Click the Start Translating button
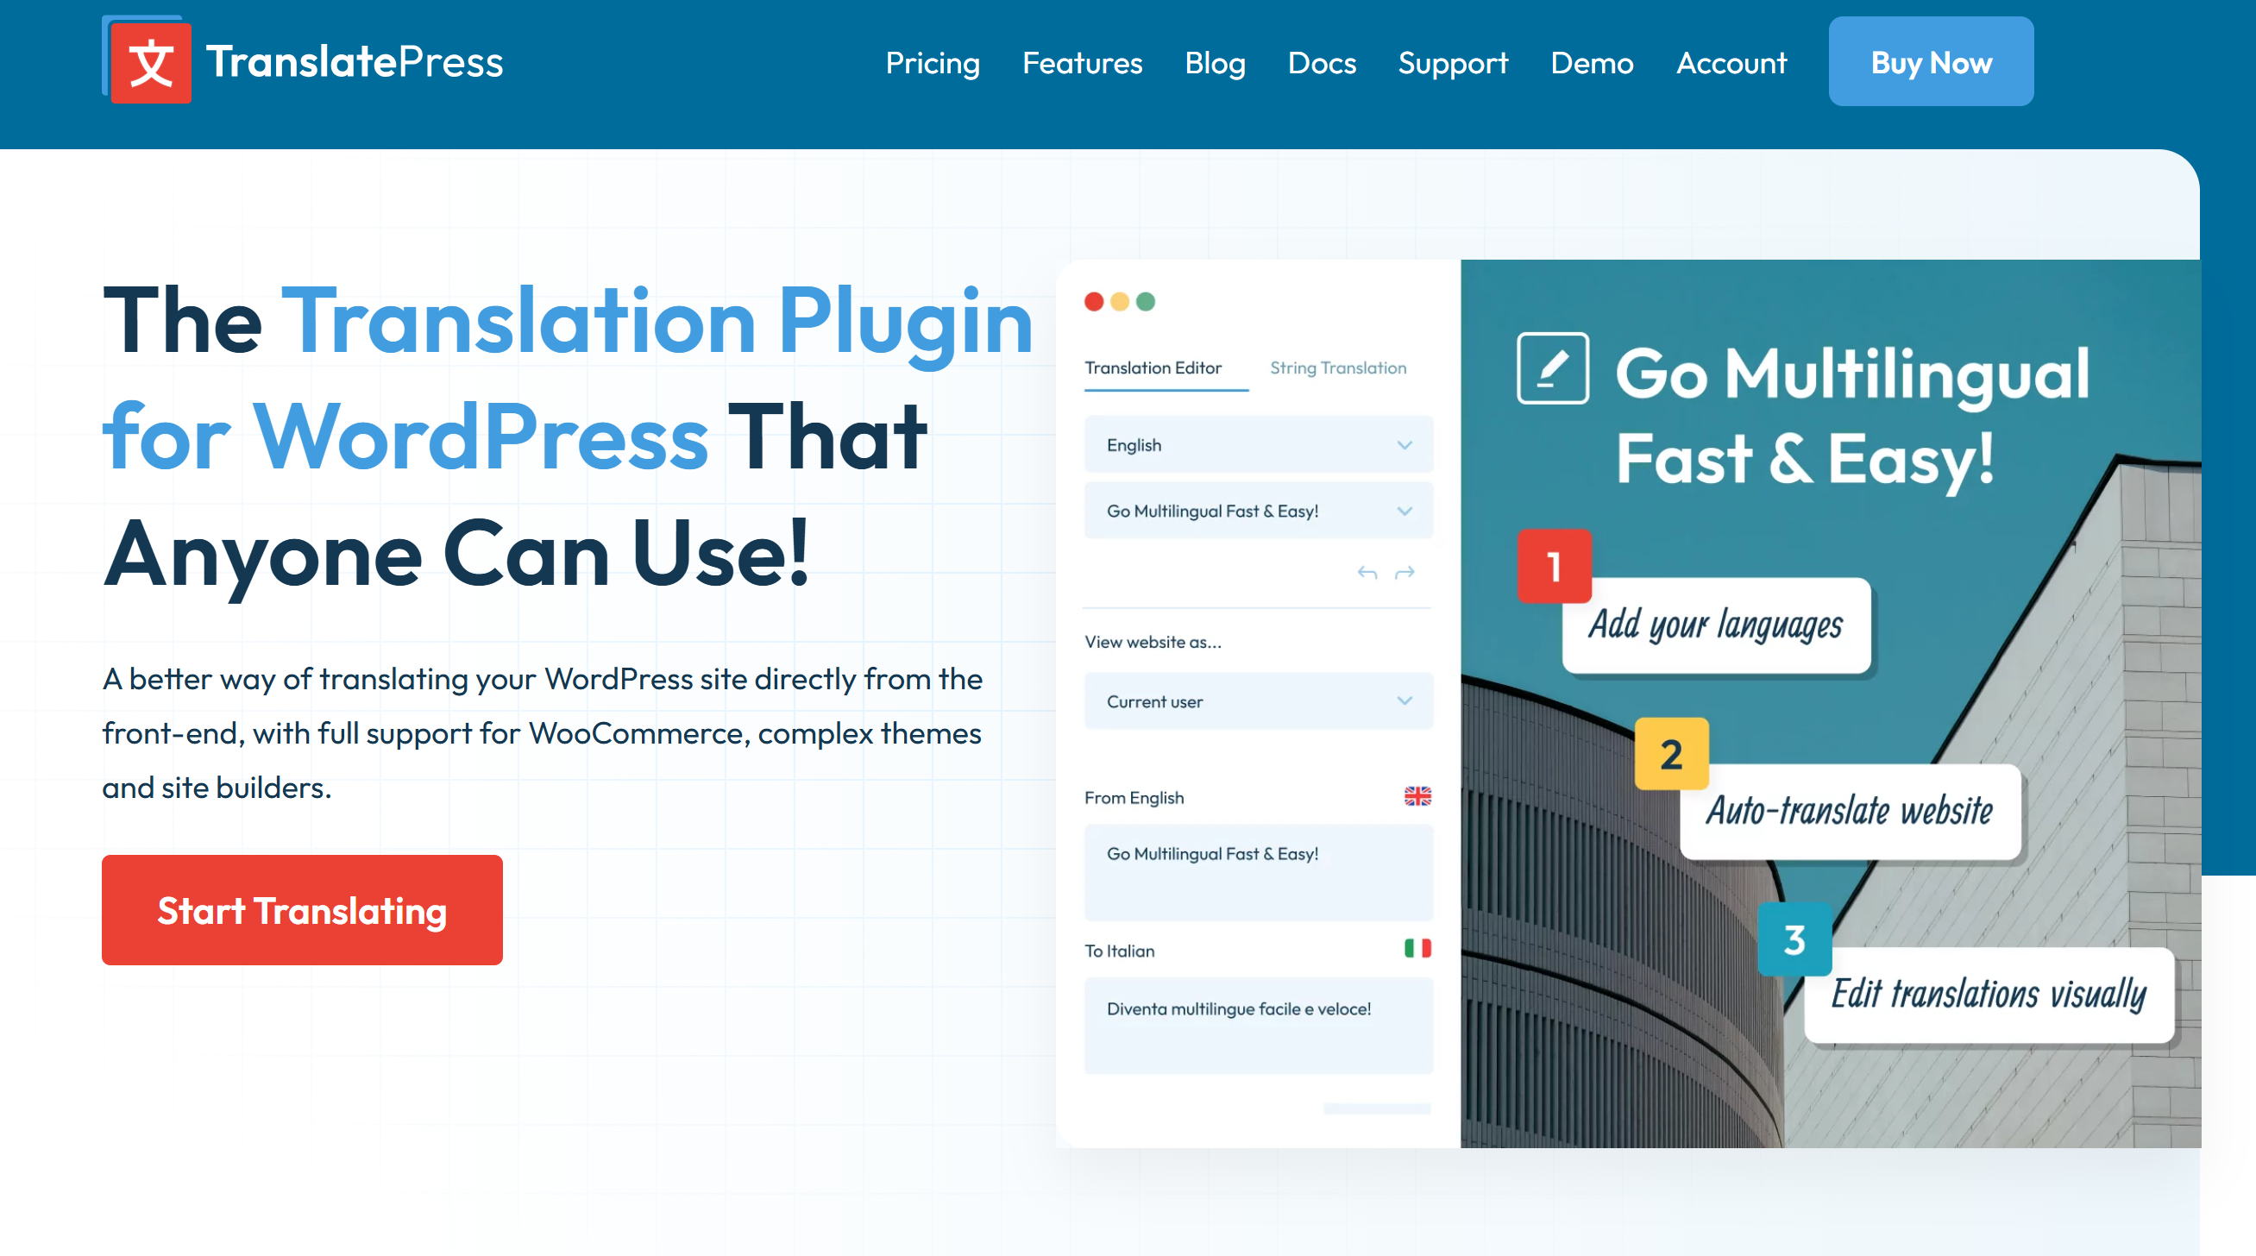The width and height of the screenshot is (2256, 1256). (301, 909)
